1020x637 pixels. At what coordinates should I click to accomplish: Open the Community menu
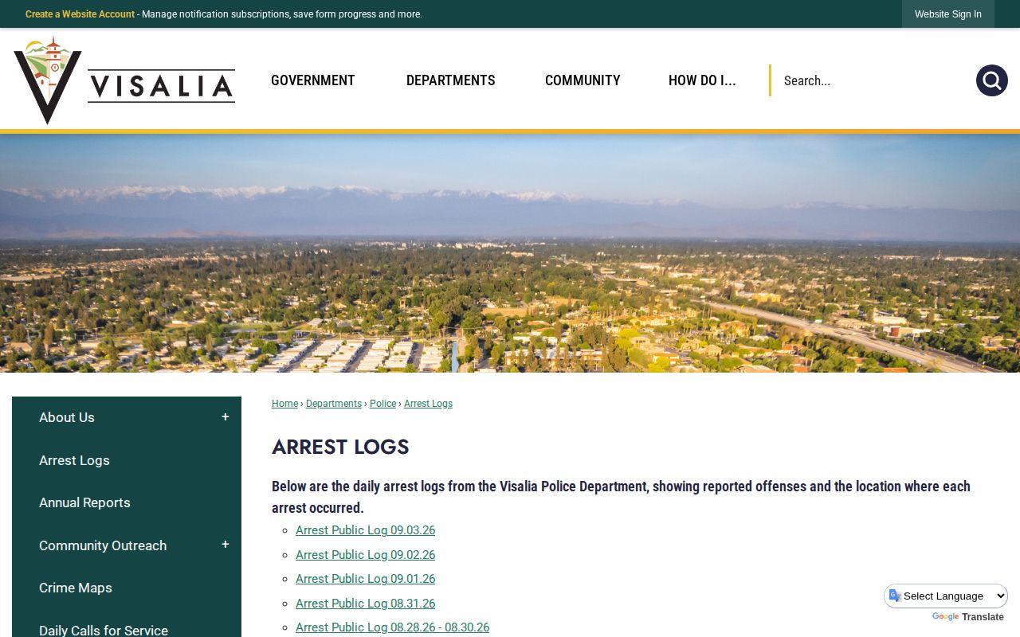coord(583,80)
